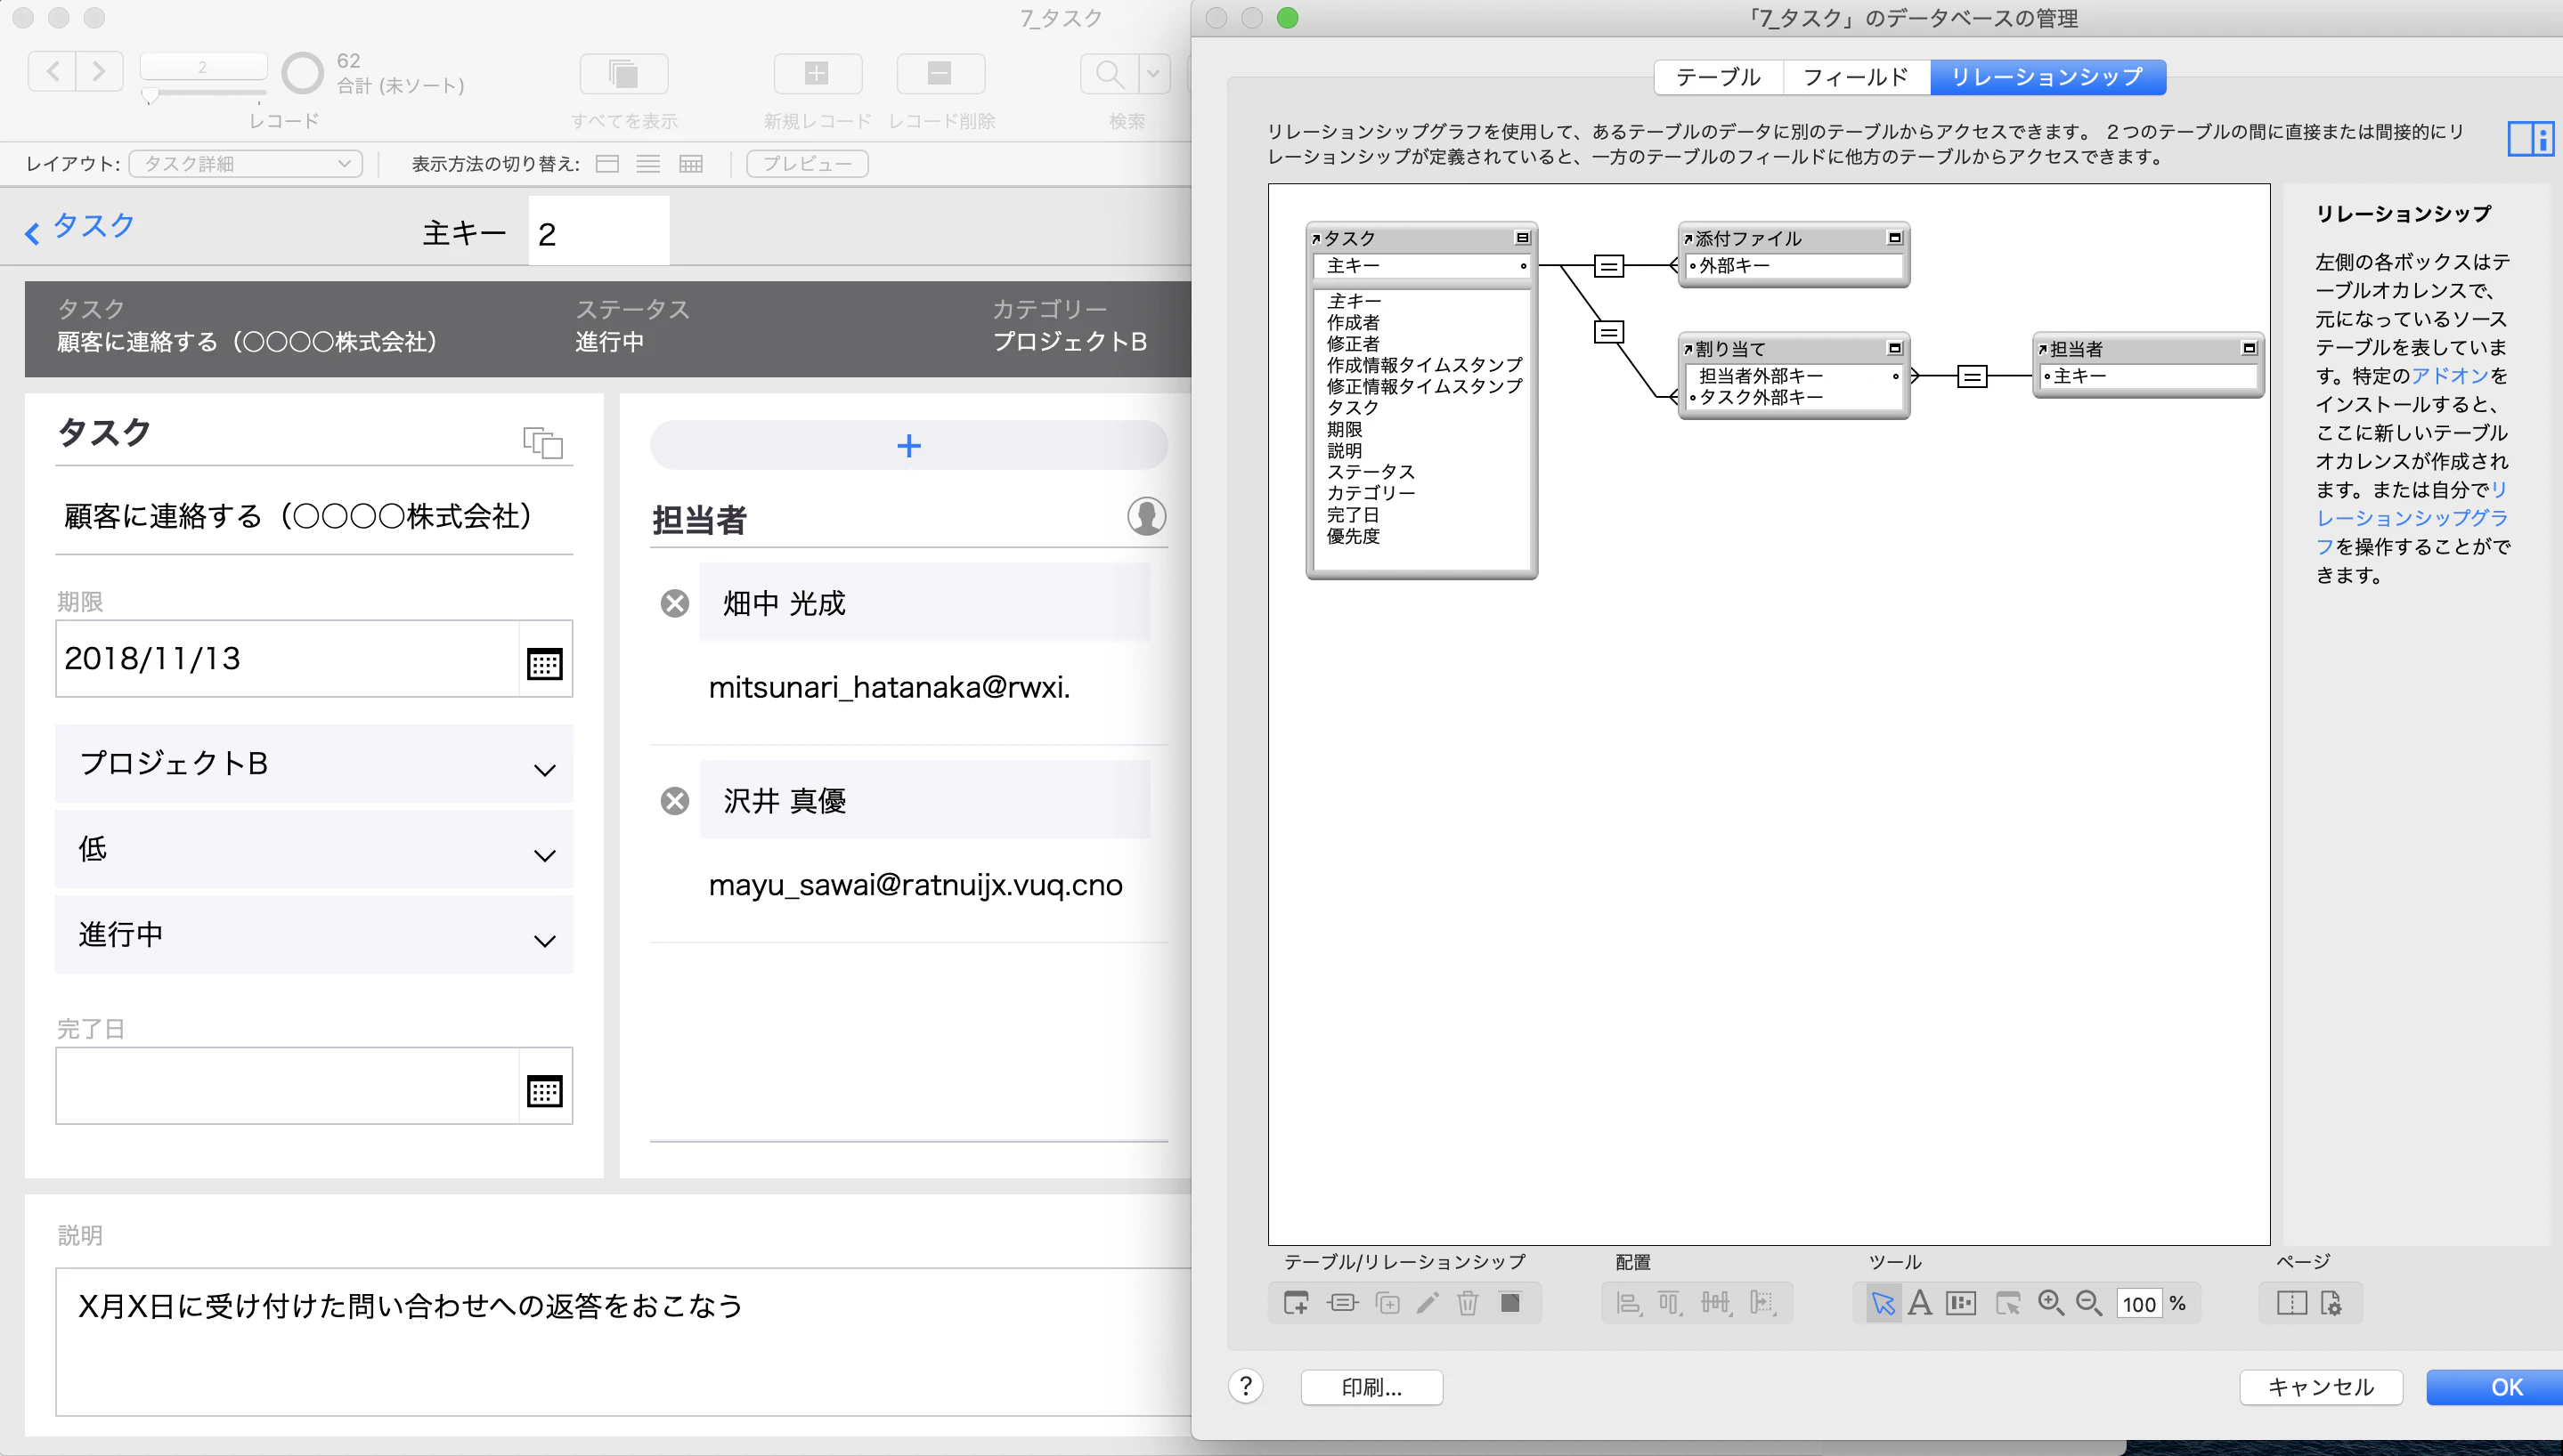2563x1456 pixels.
Task: Go to the previous record
Action: [x=52, y=71]
